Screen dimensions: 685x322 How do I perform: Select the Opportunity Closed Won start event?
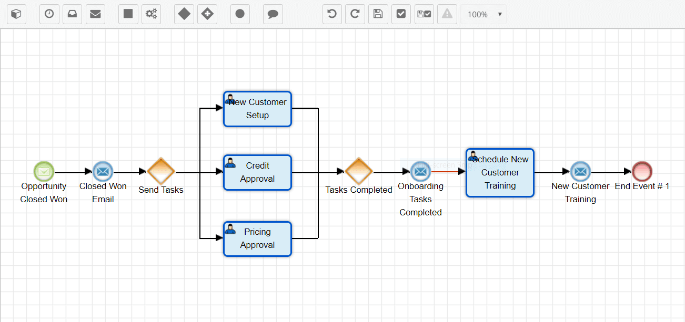[x=44, y=171]
